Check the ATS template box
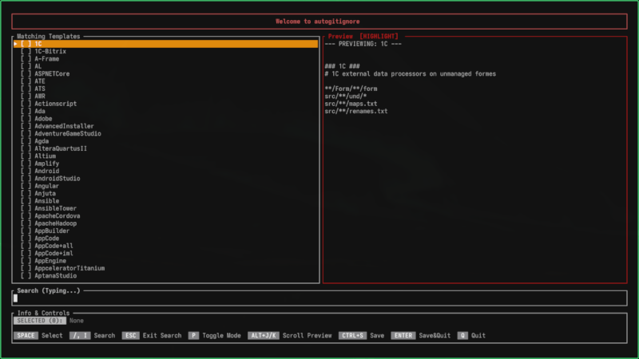The height and width of the screenshot is (359, 639). (x=26, y=89)
